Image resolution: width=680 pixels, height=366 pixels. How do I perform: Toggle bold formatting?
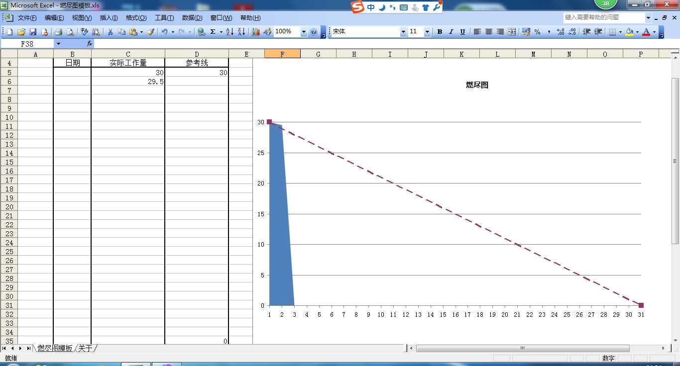tap(440, 32)
